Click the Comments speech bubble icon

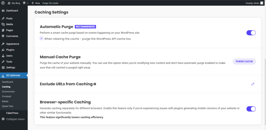tap(3, 36)
